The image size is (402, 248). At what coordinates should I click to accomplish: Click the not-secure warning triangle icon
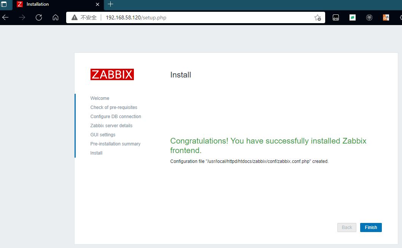pyautogui.click(x=74, y=17)
